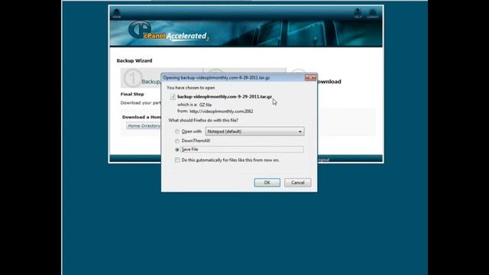Screen dimensions: 489x275
Task: Click the cPanel Accelerated logo
Action: click(168, 31)
